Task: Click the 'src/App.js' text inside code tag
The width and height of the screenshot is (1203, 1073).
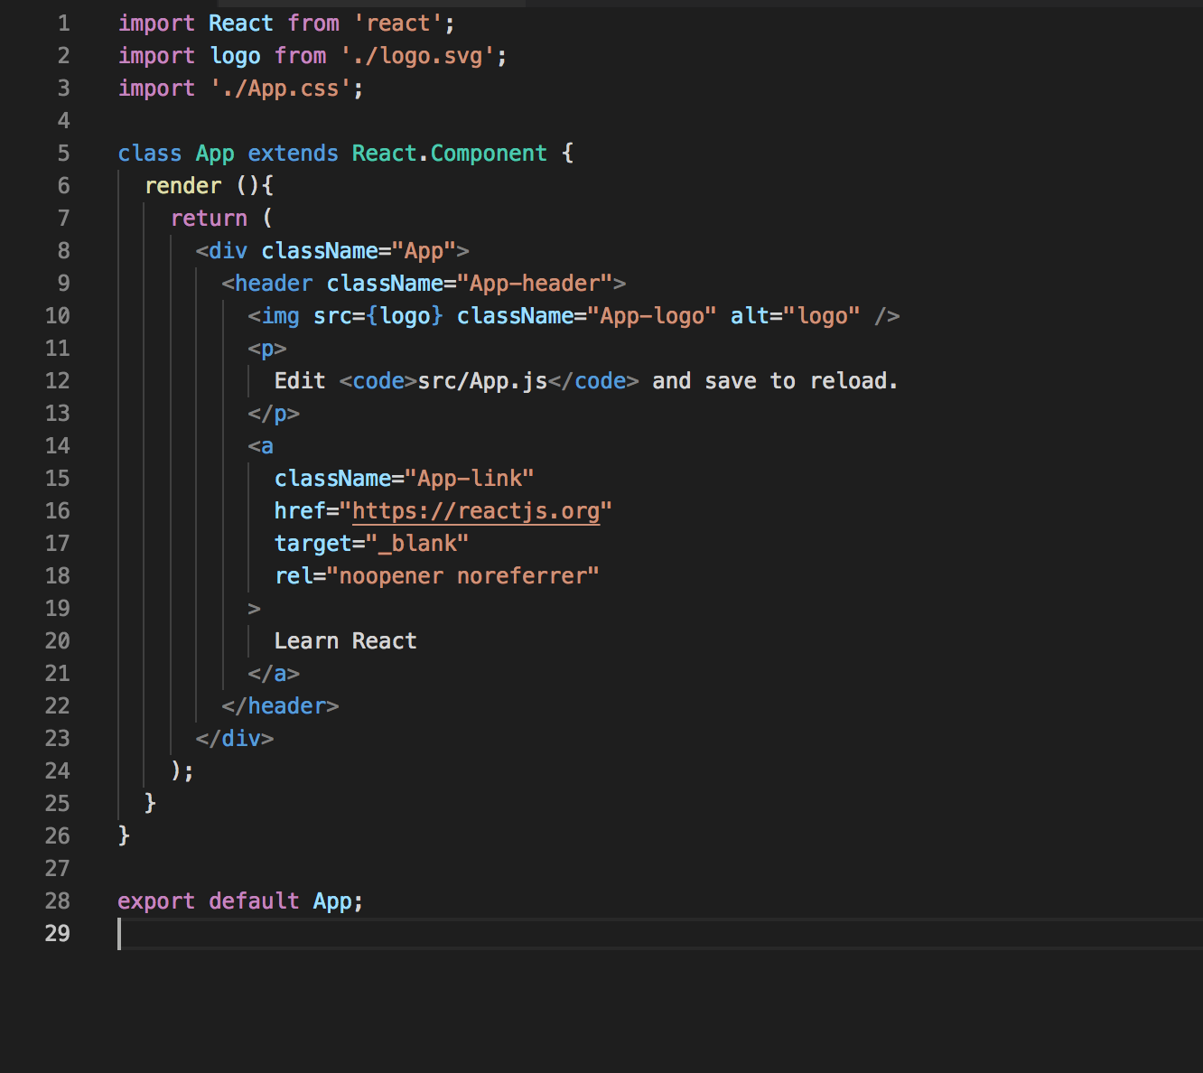Action: coord(483,381)
